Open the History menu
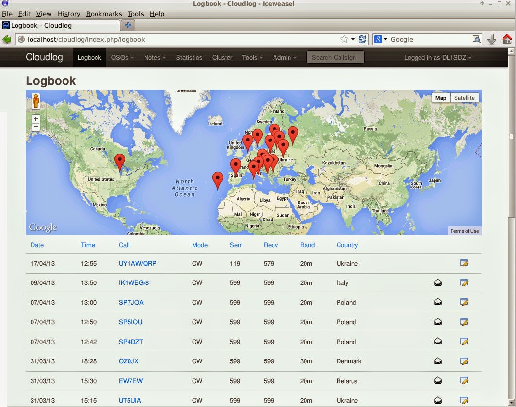 69,14
